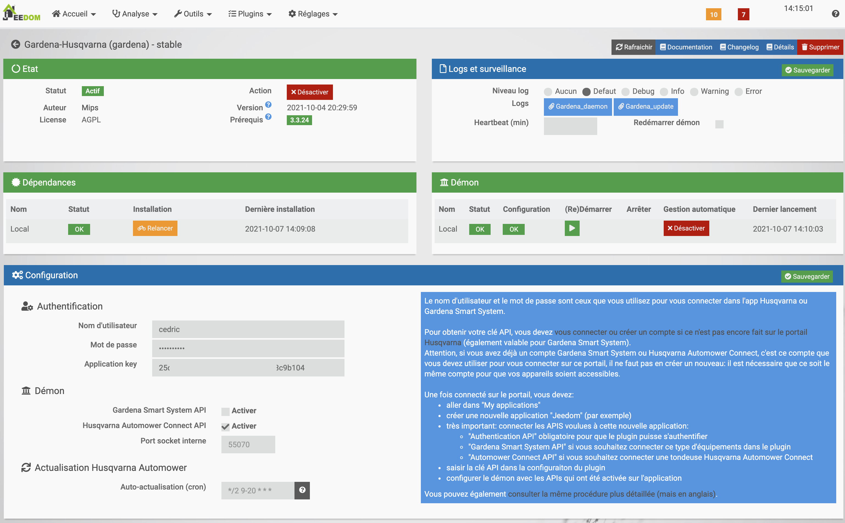Click the Port socket interne field

click(248, 444)
